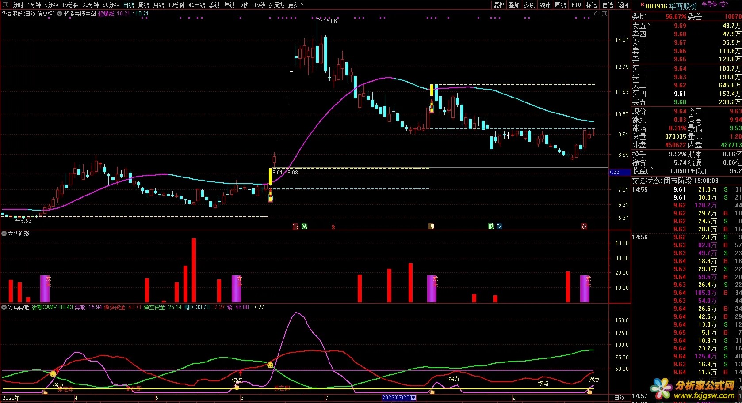Click the ¥ symbol next to 卖五
This screenshot has width=742, height=403.
[x=650, y=26]
